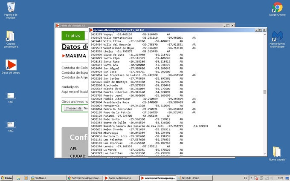290x181 pixels.
Task: Select the Villa del Rosario row
Action: (x=143, y=45)
